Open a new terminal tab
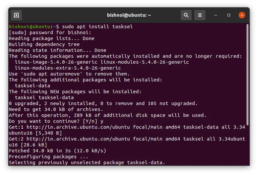The height and width of the screenshot is (175, 258). 16,15
